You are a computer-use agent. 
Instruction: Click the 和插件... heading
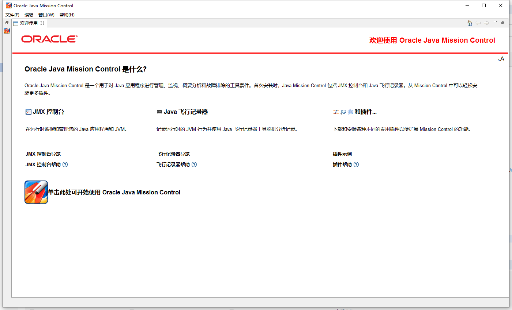tap(366, 112)
